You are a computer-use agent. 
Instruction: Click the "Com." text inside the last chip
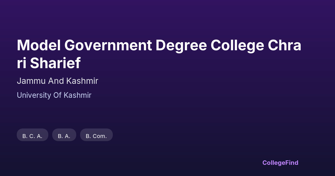(100, 136)
